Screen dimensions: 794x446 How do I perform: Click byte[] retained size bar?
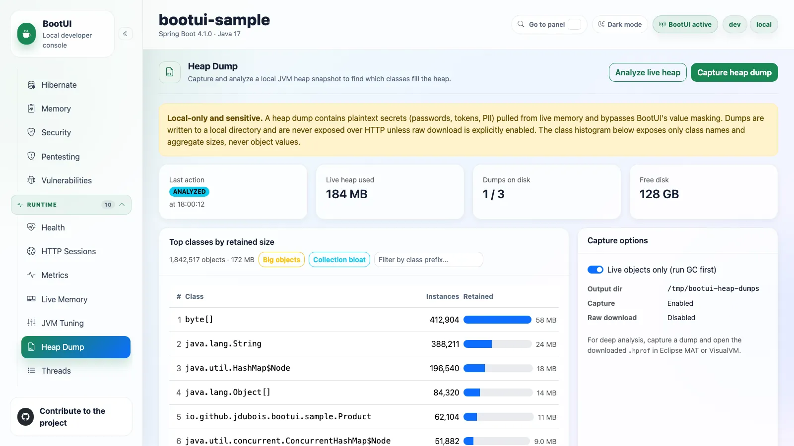point(497,320)
